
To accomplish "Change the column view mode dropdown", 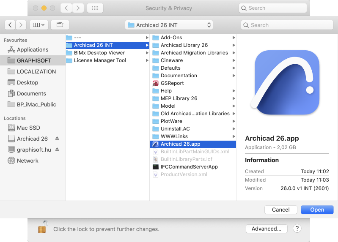I will pos(39,25).
